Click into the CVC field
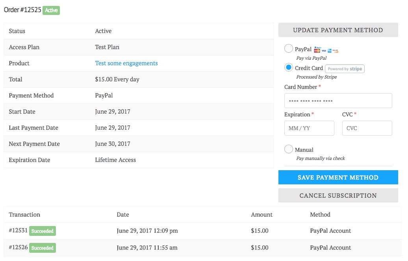 click(367, 128)
